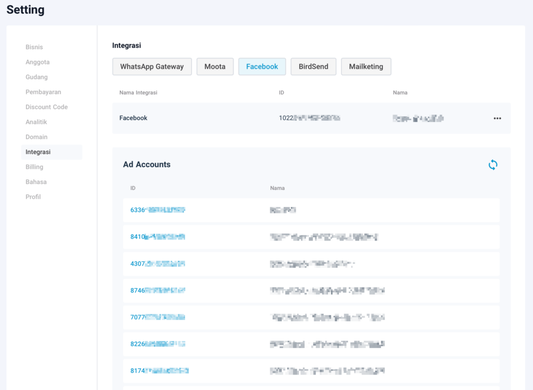Click the integration ID starting with 1022
Image resolution: width=533 pixels, height=390 pixels.
(x=309, y=118)
